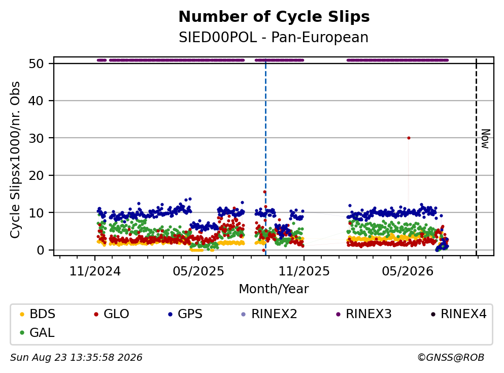
Task: Click the timestamp 'Sun Aug 23 13:35:58 2026'
Action: [76, 358]
